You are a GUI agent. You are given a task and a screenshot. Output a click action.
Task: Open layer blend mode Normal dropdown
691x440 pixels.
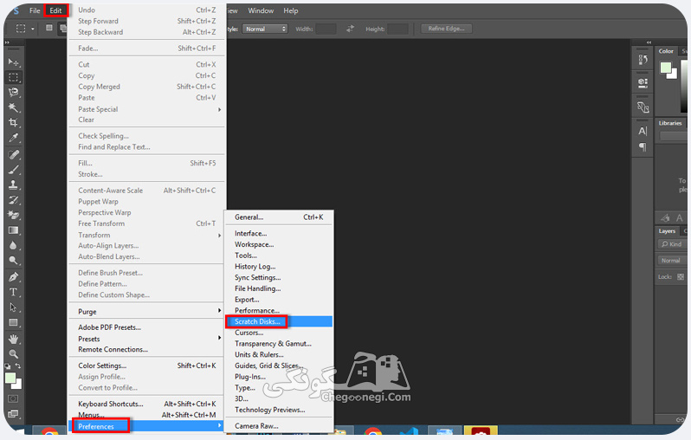671,261
